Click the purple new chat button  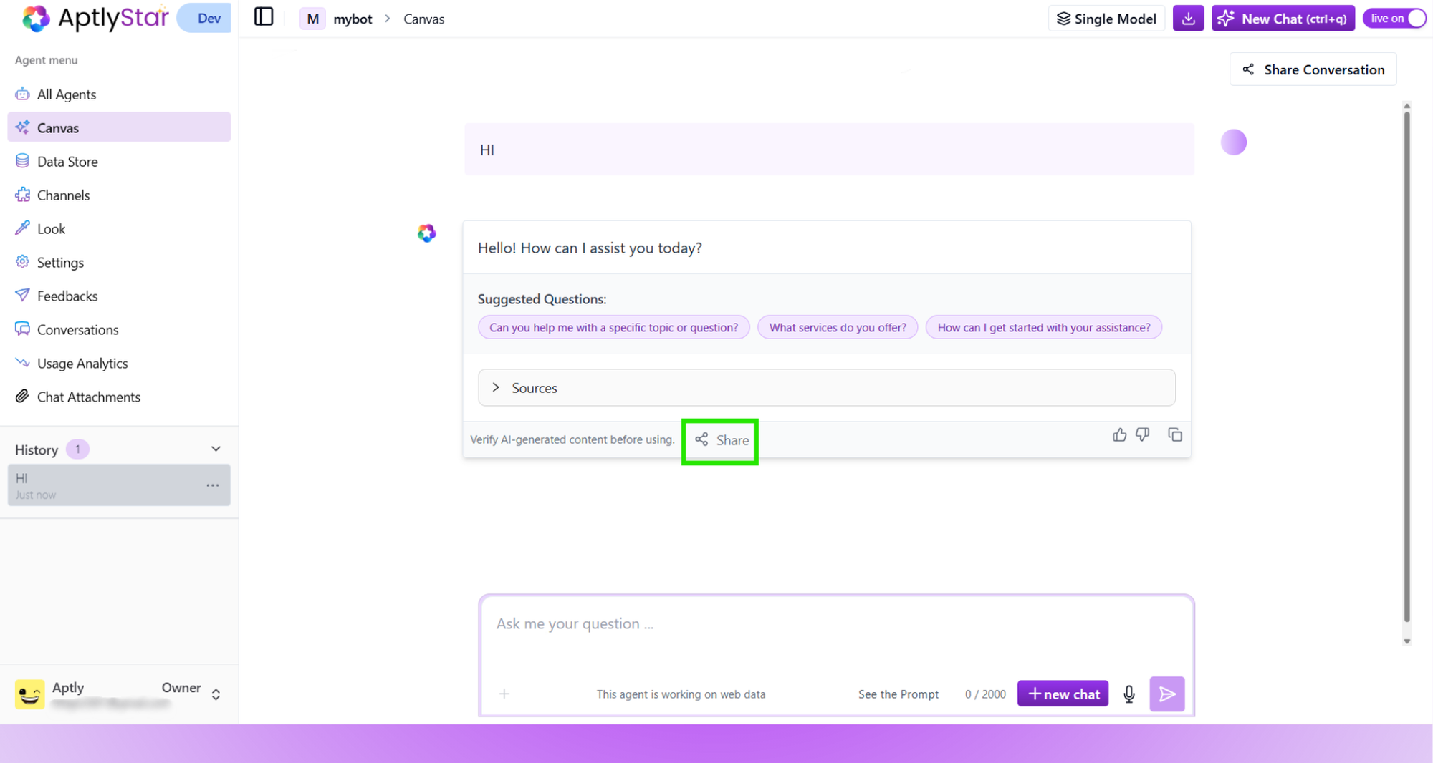click(1063, 694)
